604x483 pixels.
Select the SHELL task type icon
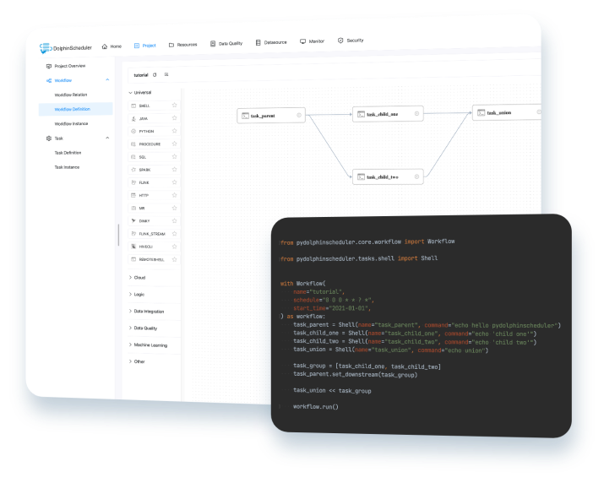point(133,106)
